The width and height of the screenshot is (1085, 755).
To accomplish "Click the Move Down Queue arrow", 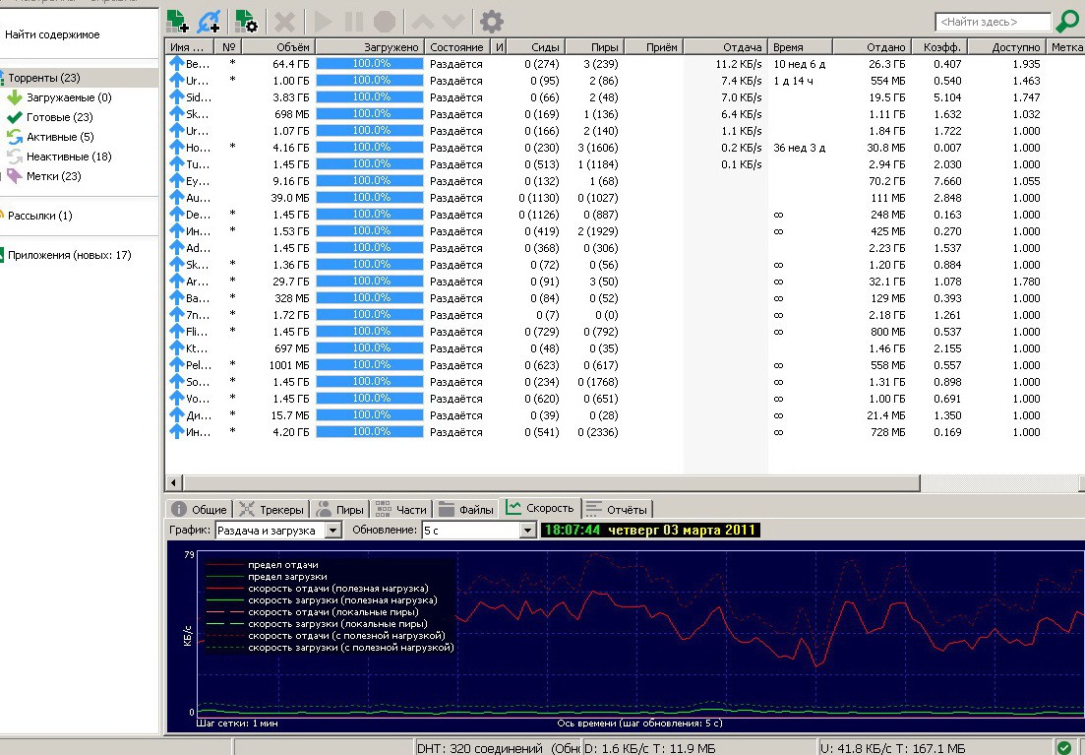I will click(x=452, y=22).
